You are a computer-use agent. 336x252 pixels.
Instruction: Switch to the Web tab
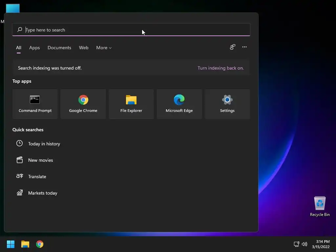84,48
